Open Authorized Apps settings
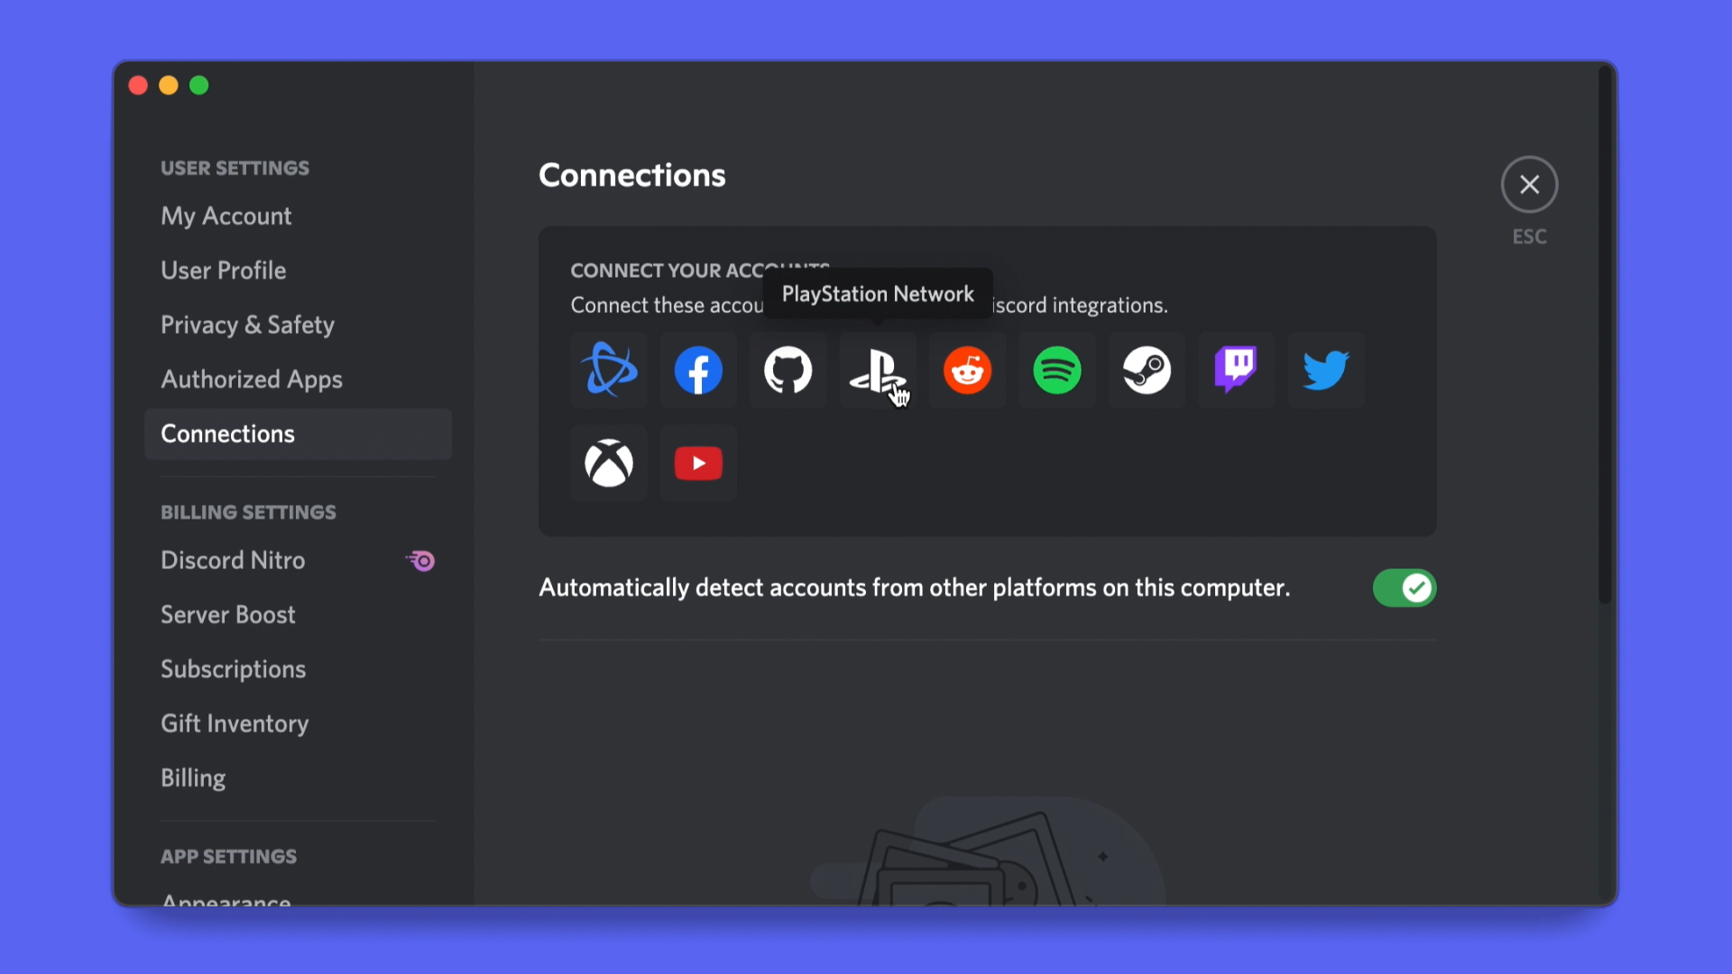This screenshot has width=1732, height=974. coord(251,380)
